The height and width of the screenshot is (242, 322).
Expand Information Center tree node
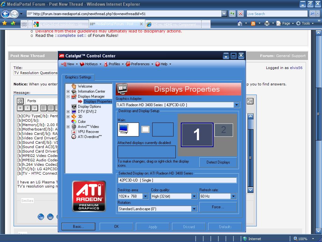[68, 91]
